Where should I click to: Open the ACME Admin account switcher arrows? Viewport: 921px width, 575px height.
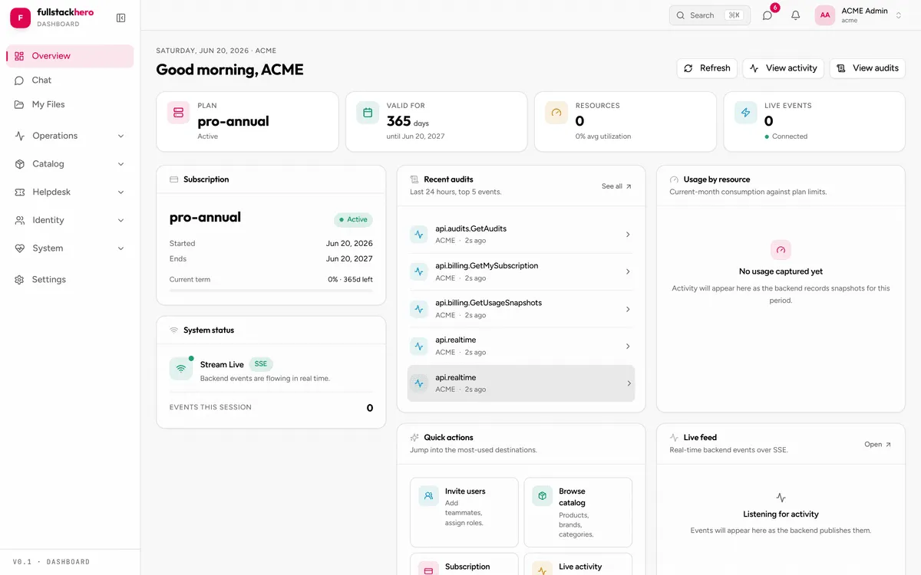pos(899,15)
